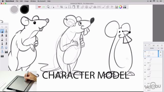Select the water drop Blur brush
164x92 pixels.
6,48
